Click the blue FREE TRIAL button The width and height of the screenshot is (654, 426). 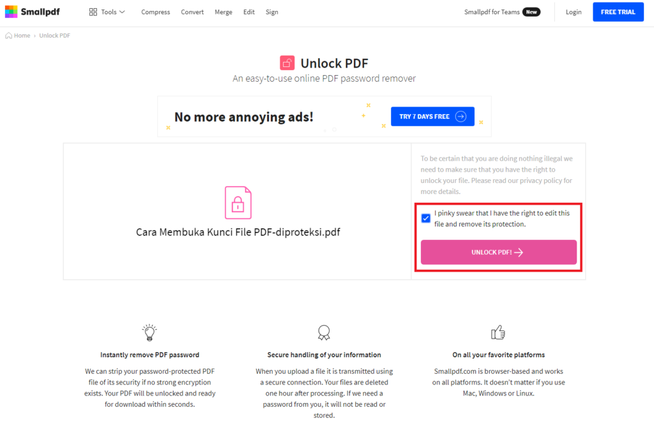coord(618,11)
